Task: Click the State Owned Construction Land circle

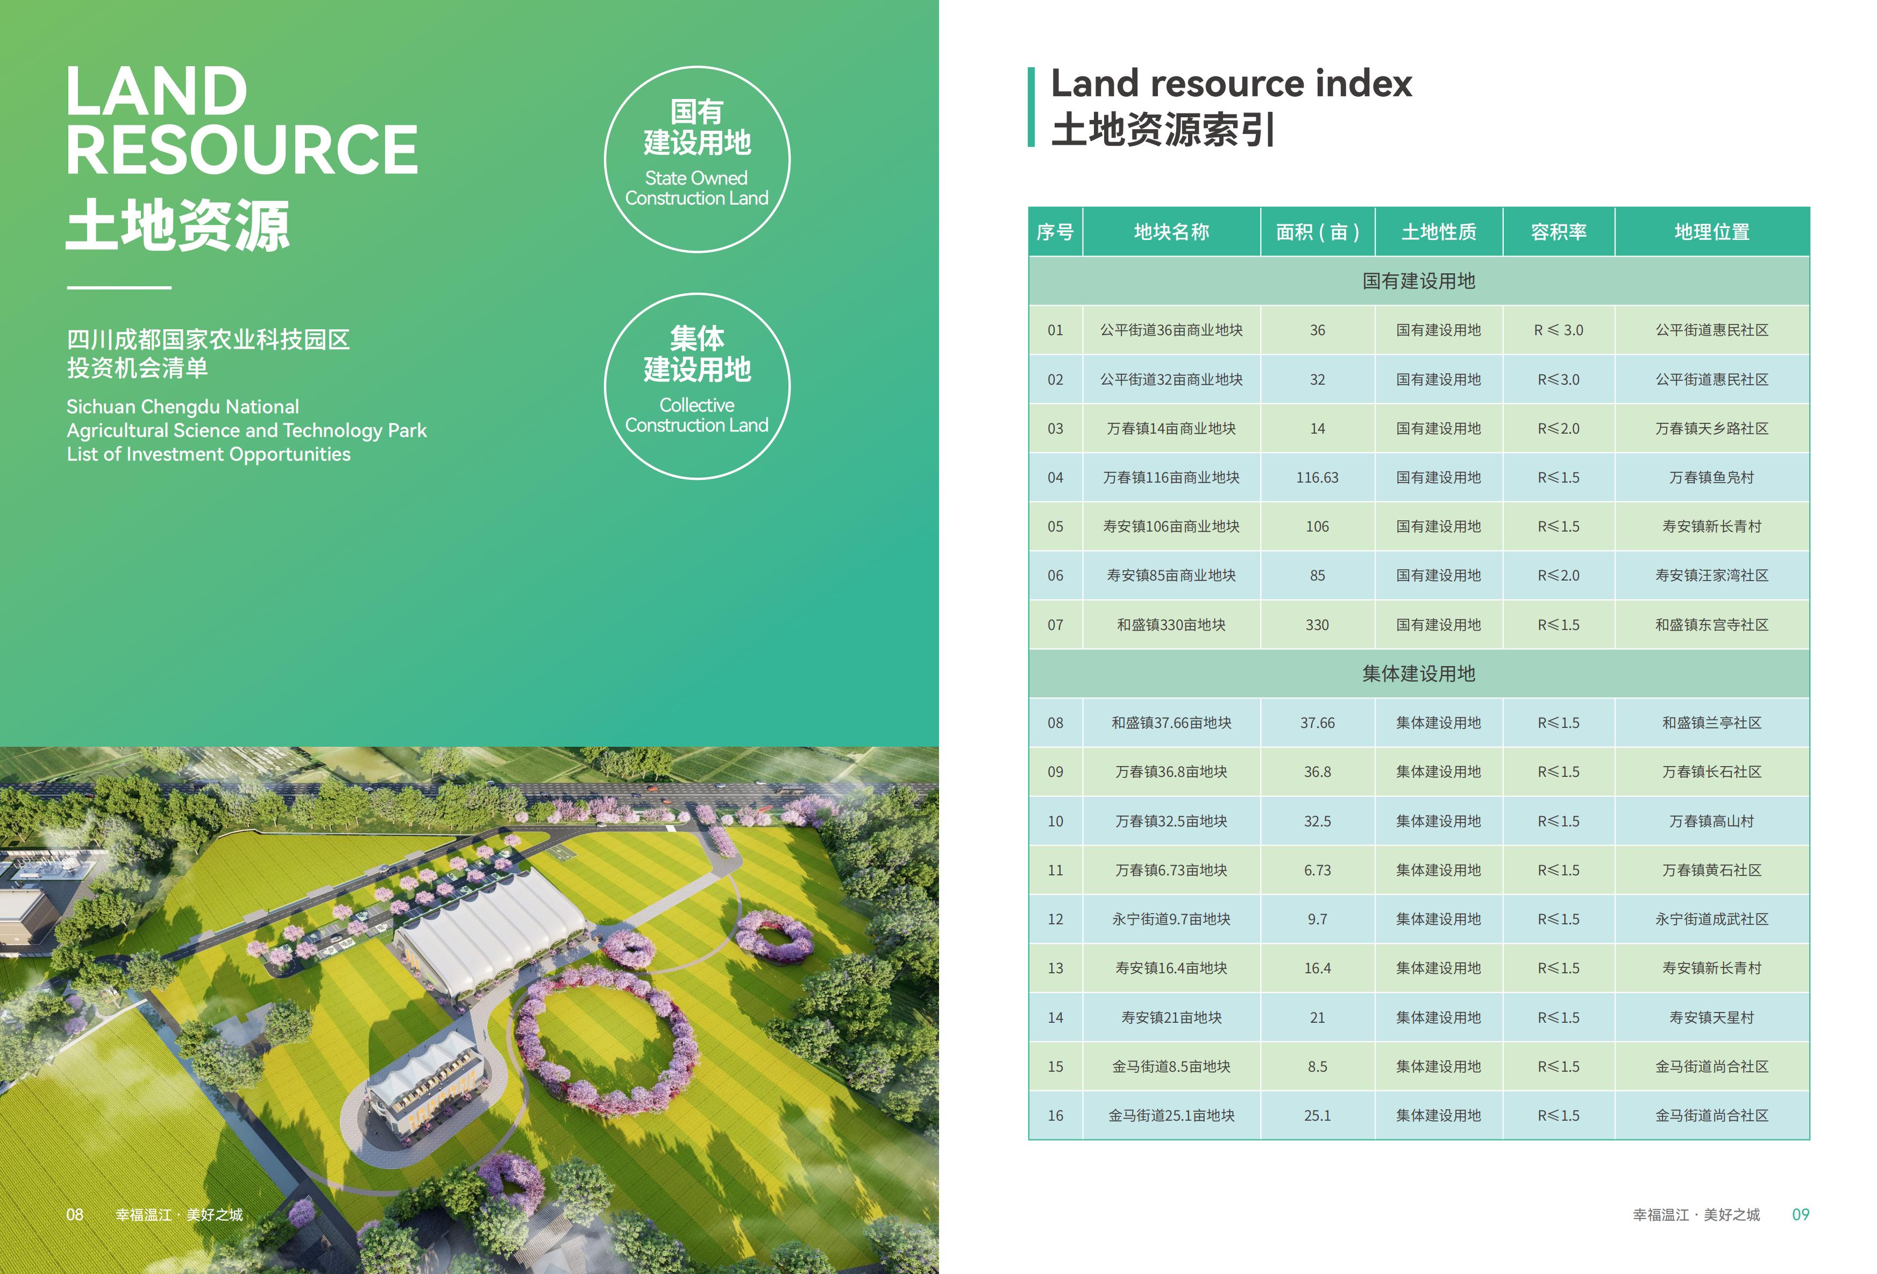Action: (696, 159)
